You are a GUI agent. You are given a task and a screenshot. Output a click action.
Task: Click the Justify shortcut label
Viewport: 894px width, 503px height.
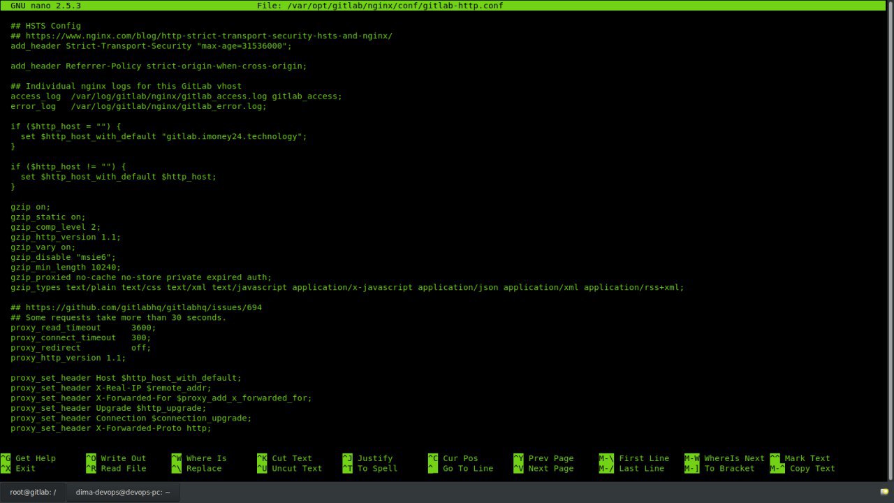coord(375,458)
